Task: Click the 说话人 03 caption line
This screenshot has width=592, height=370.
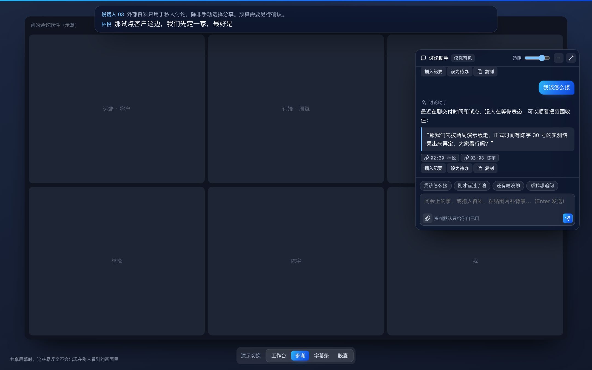Action: (194, 14)
